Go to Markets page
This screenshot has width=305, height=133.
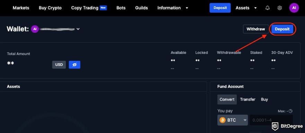coord(21,8)
